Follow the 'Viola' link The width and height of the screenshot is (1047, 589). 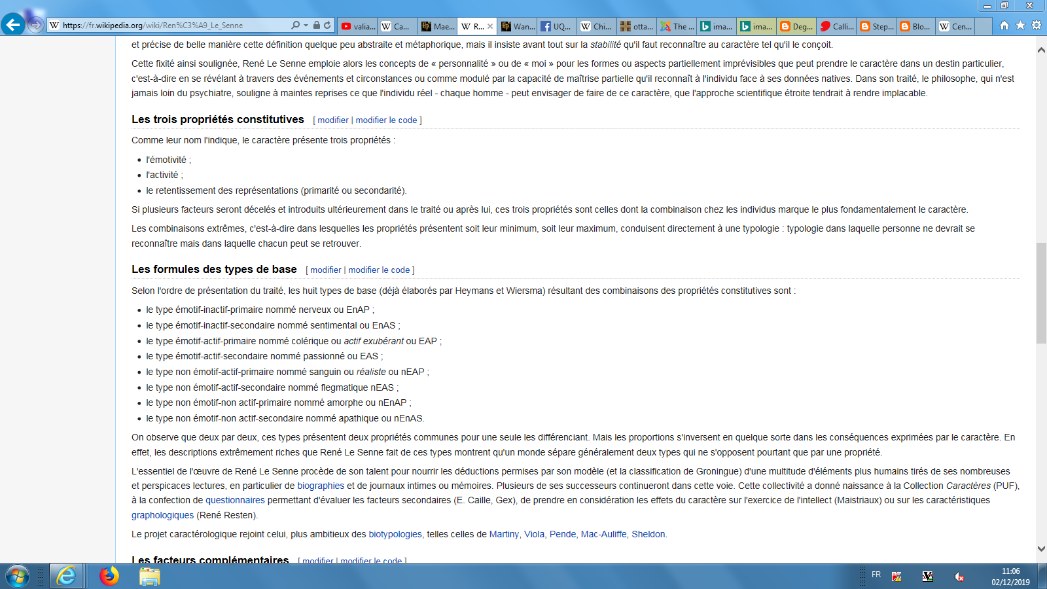pos(534,534)
